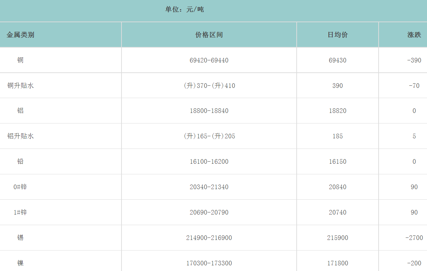Click the 价格区间 column header
427x271 pixels.
point(209,35)
